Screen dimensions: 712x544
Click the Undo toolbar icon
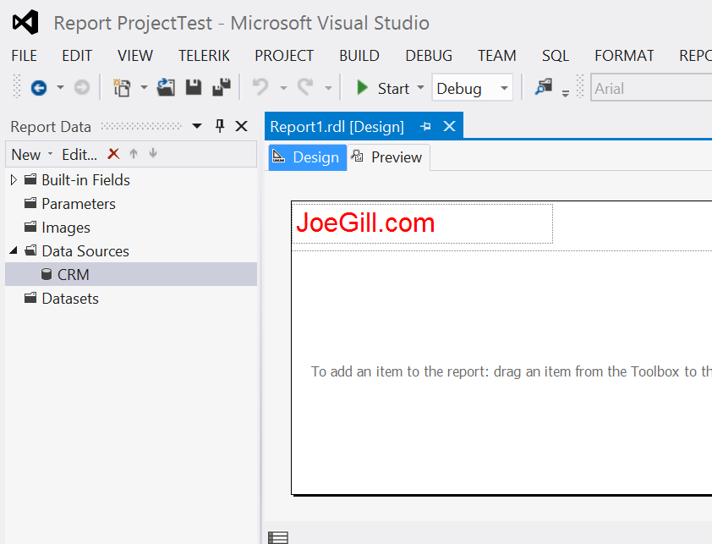[260, 87]
